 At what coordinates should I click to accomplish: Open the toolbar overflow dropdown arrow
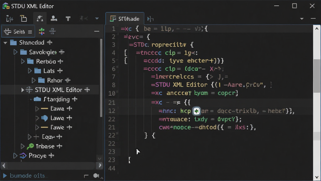(97, 19)
